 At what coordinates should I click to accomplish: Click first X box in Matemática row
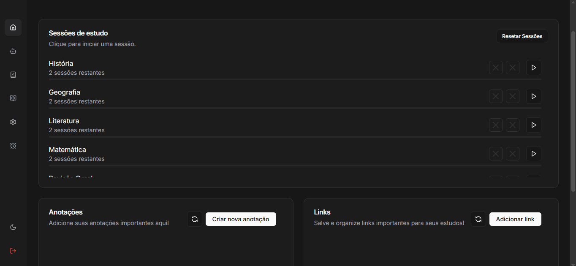496,154
